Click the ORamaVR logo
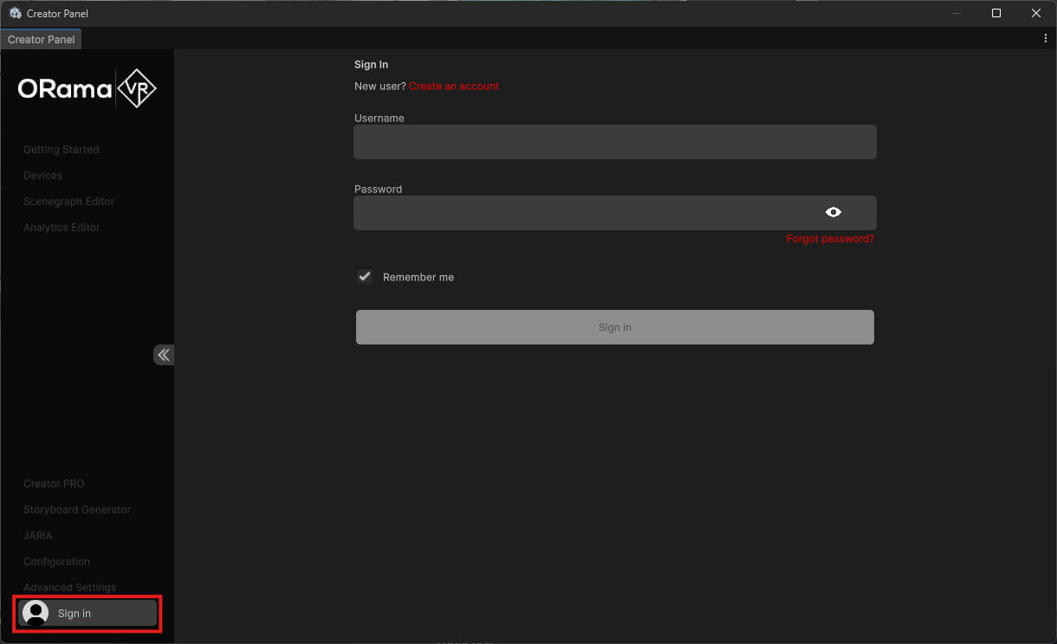Viewport: 1057px width, 644px height. (x=88, y=88)
